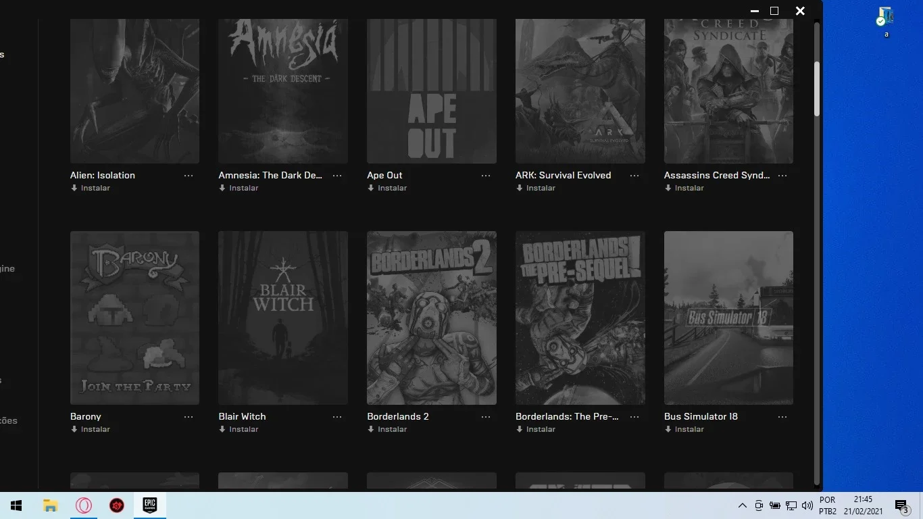Viewport: 923px width, 519px height.
Task: Open the more options menu for Blair Witch
Action: [x=337, y=417]
